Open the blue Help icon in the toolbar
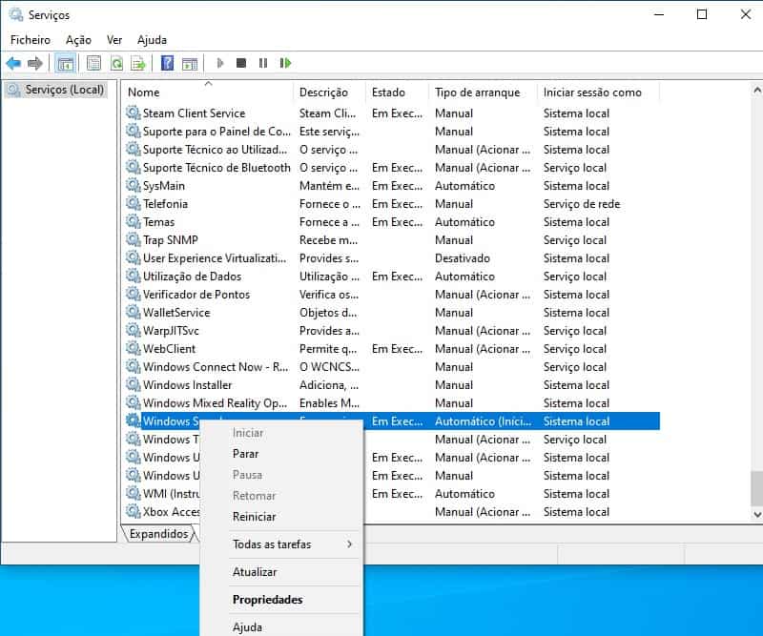Viewport: 763px width, 636px height. (x=167, y=64)
